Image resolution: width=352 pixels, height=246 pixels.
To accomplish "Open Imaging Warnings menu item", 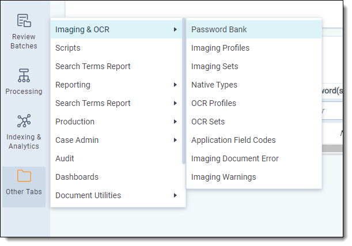I will [x=224, y=177].
